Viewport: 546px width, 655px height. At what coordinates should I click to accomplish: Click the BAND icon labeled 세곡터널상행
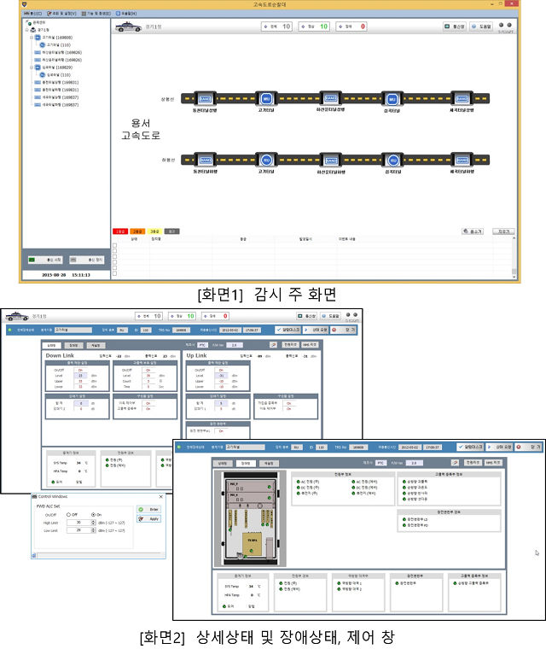click(462, 99)
